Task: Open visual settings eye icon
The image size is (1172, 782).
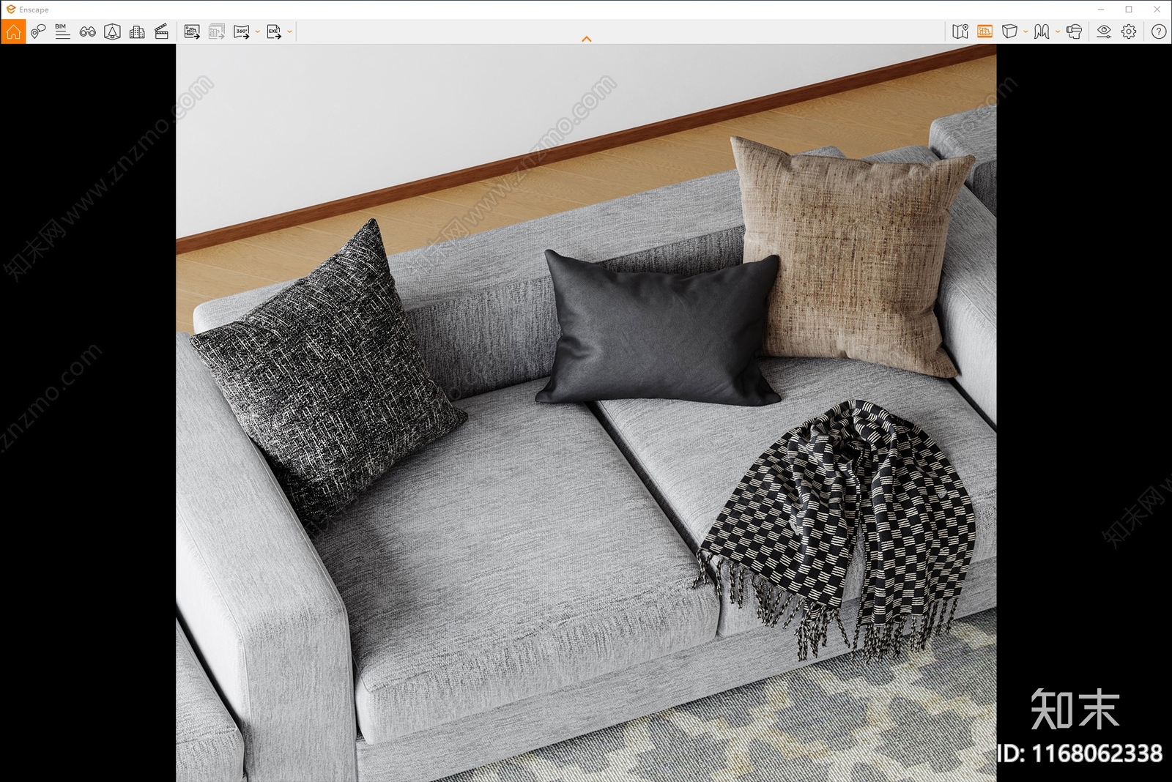Action: pyautogui.click(x=1104, y=31)
